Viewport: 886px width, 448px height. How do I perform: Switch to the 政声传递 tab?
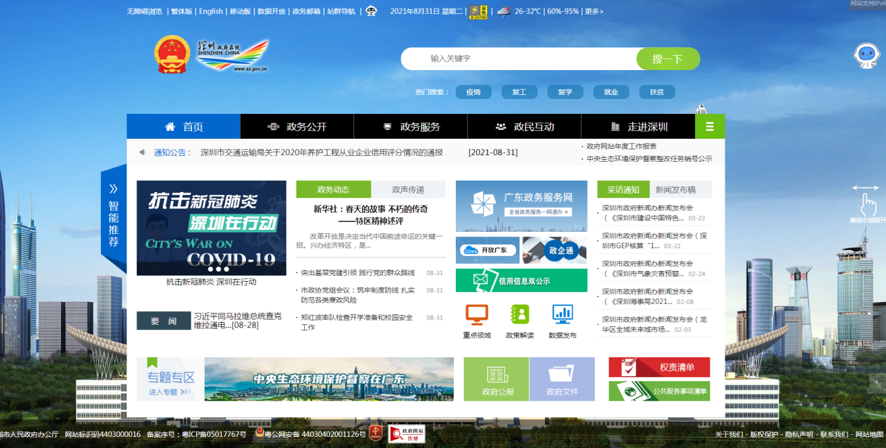408,190
